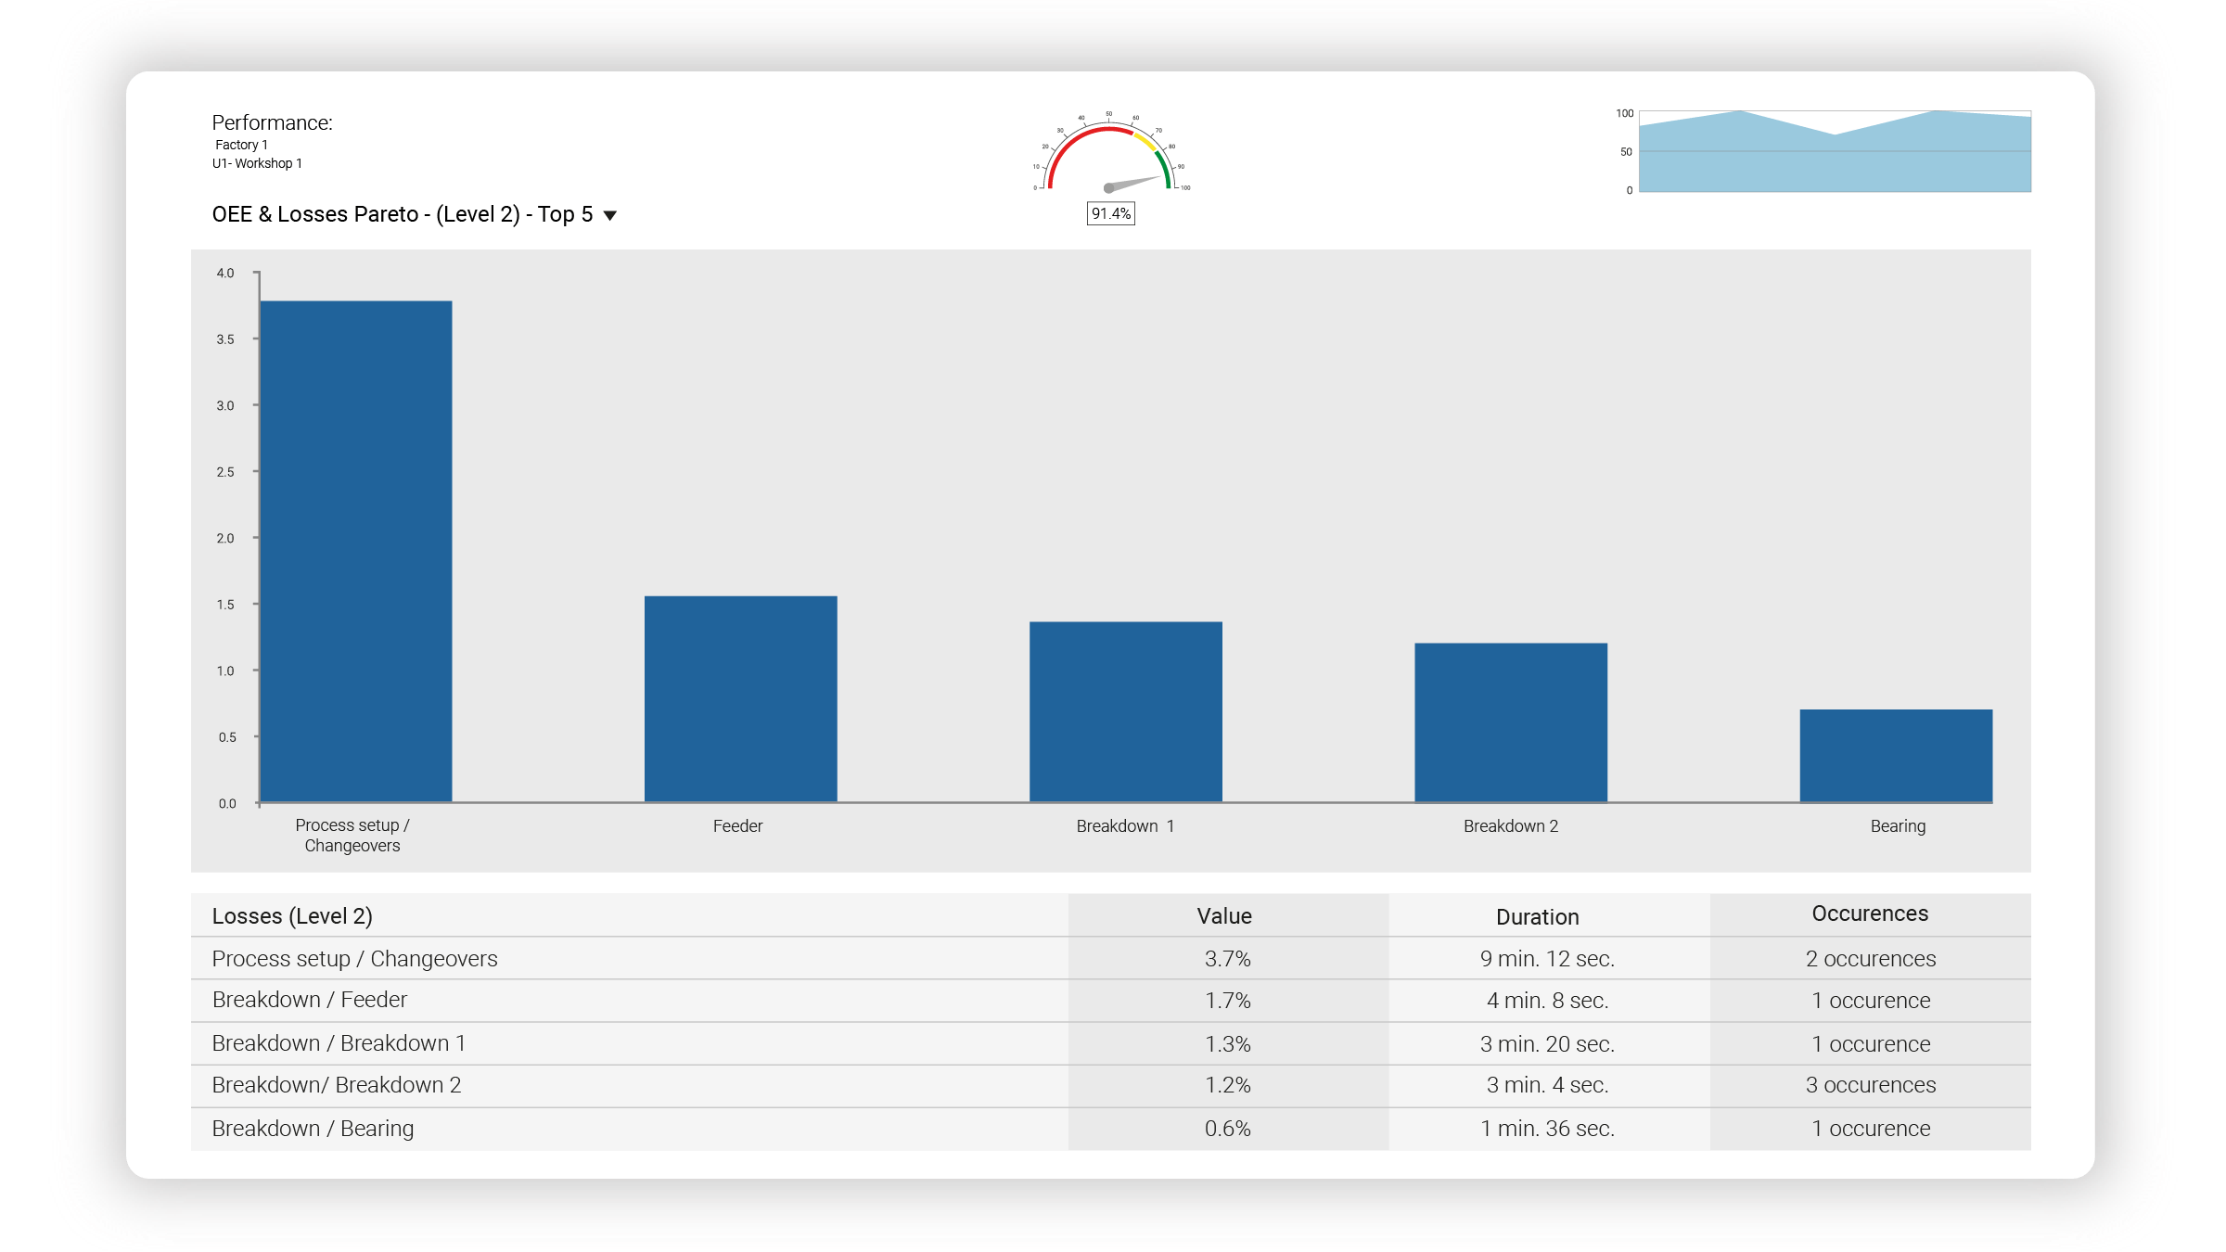Select the Breakdown/ Breakdown 2 row

pyautogui.click(x=1111, y=1085)
